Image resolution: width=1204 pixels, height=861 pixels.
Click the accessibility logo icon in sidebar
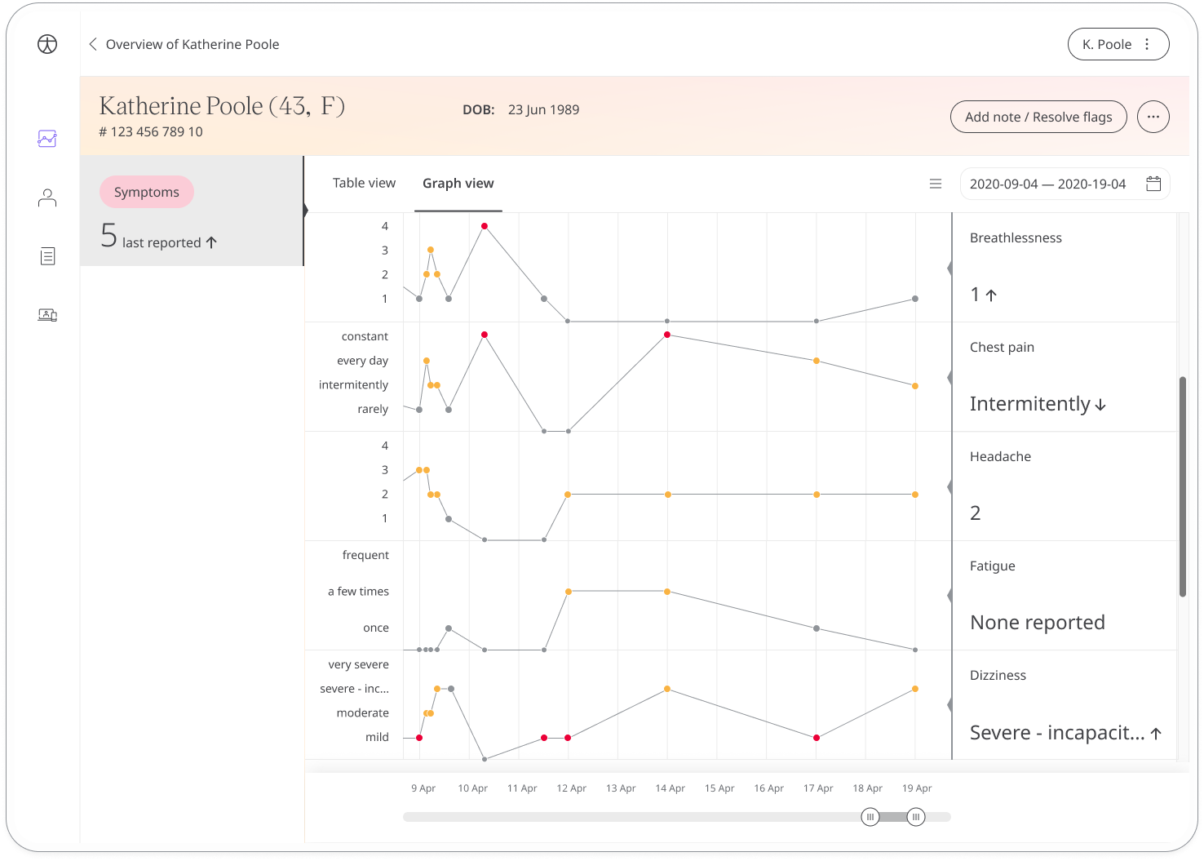coord(47,44)
